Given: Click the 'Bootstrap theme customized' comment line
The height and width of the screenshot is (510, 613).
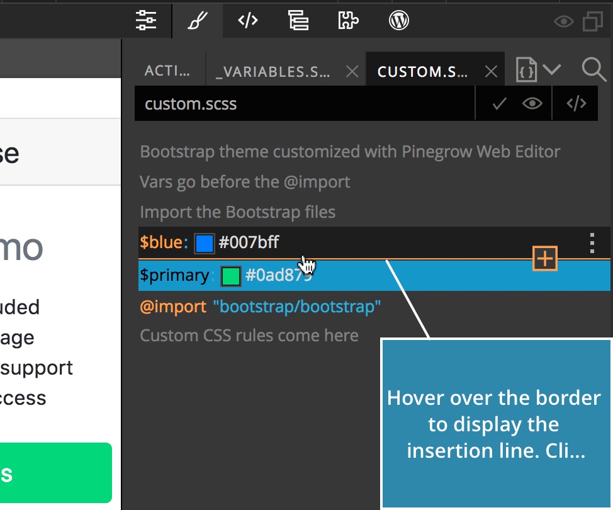Looking at the screenshot, I should coord(350,152).
